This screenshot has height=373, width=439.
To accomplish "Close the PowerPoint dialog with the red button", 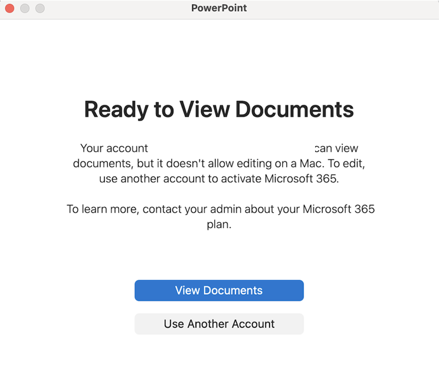I will click(10, 8).
